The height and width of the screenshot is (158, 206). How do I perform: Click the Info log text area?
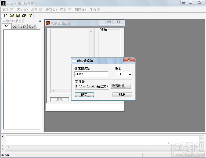pyautogui.click(x=103, y=140)
